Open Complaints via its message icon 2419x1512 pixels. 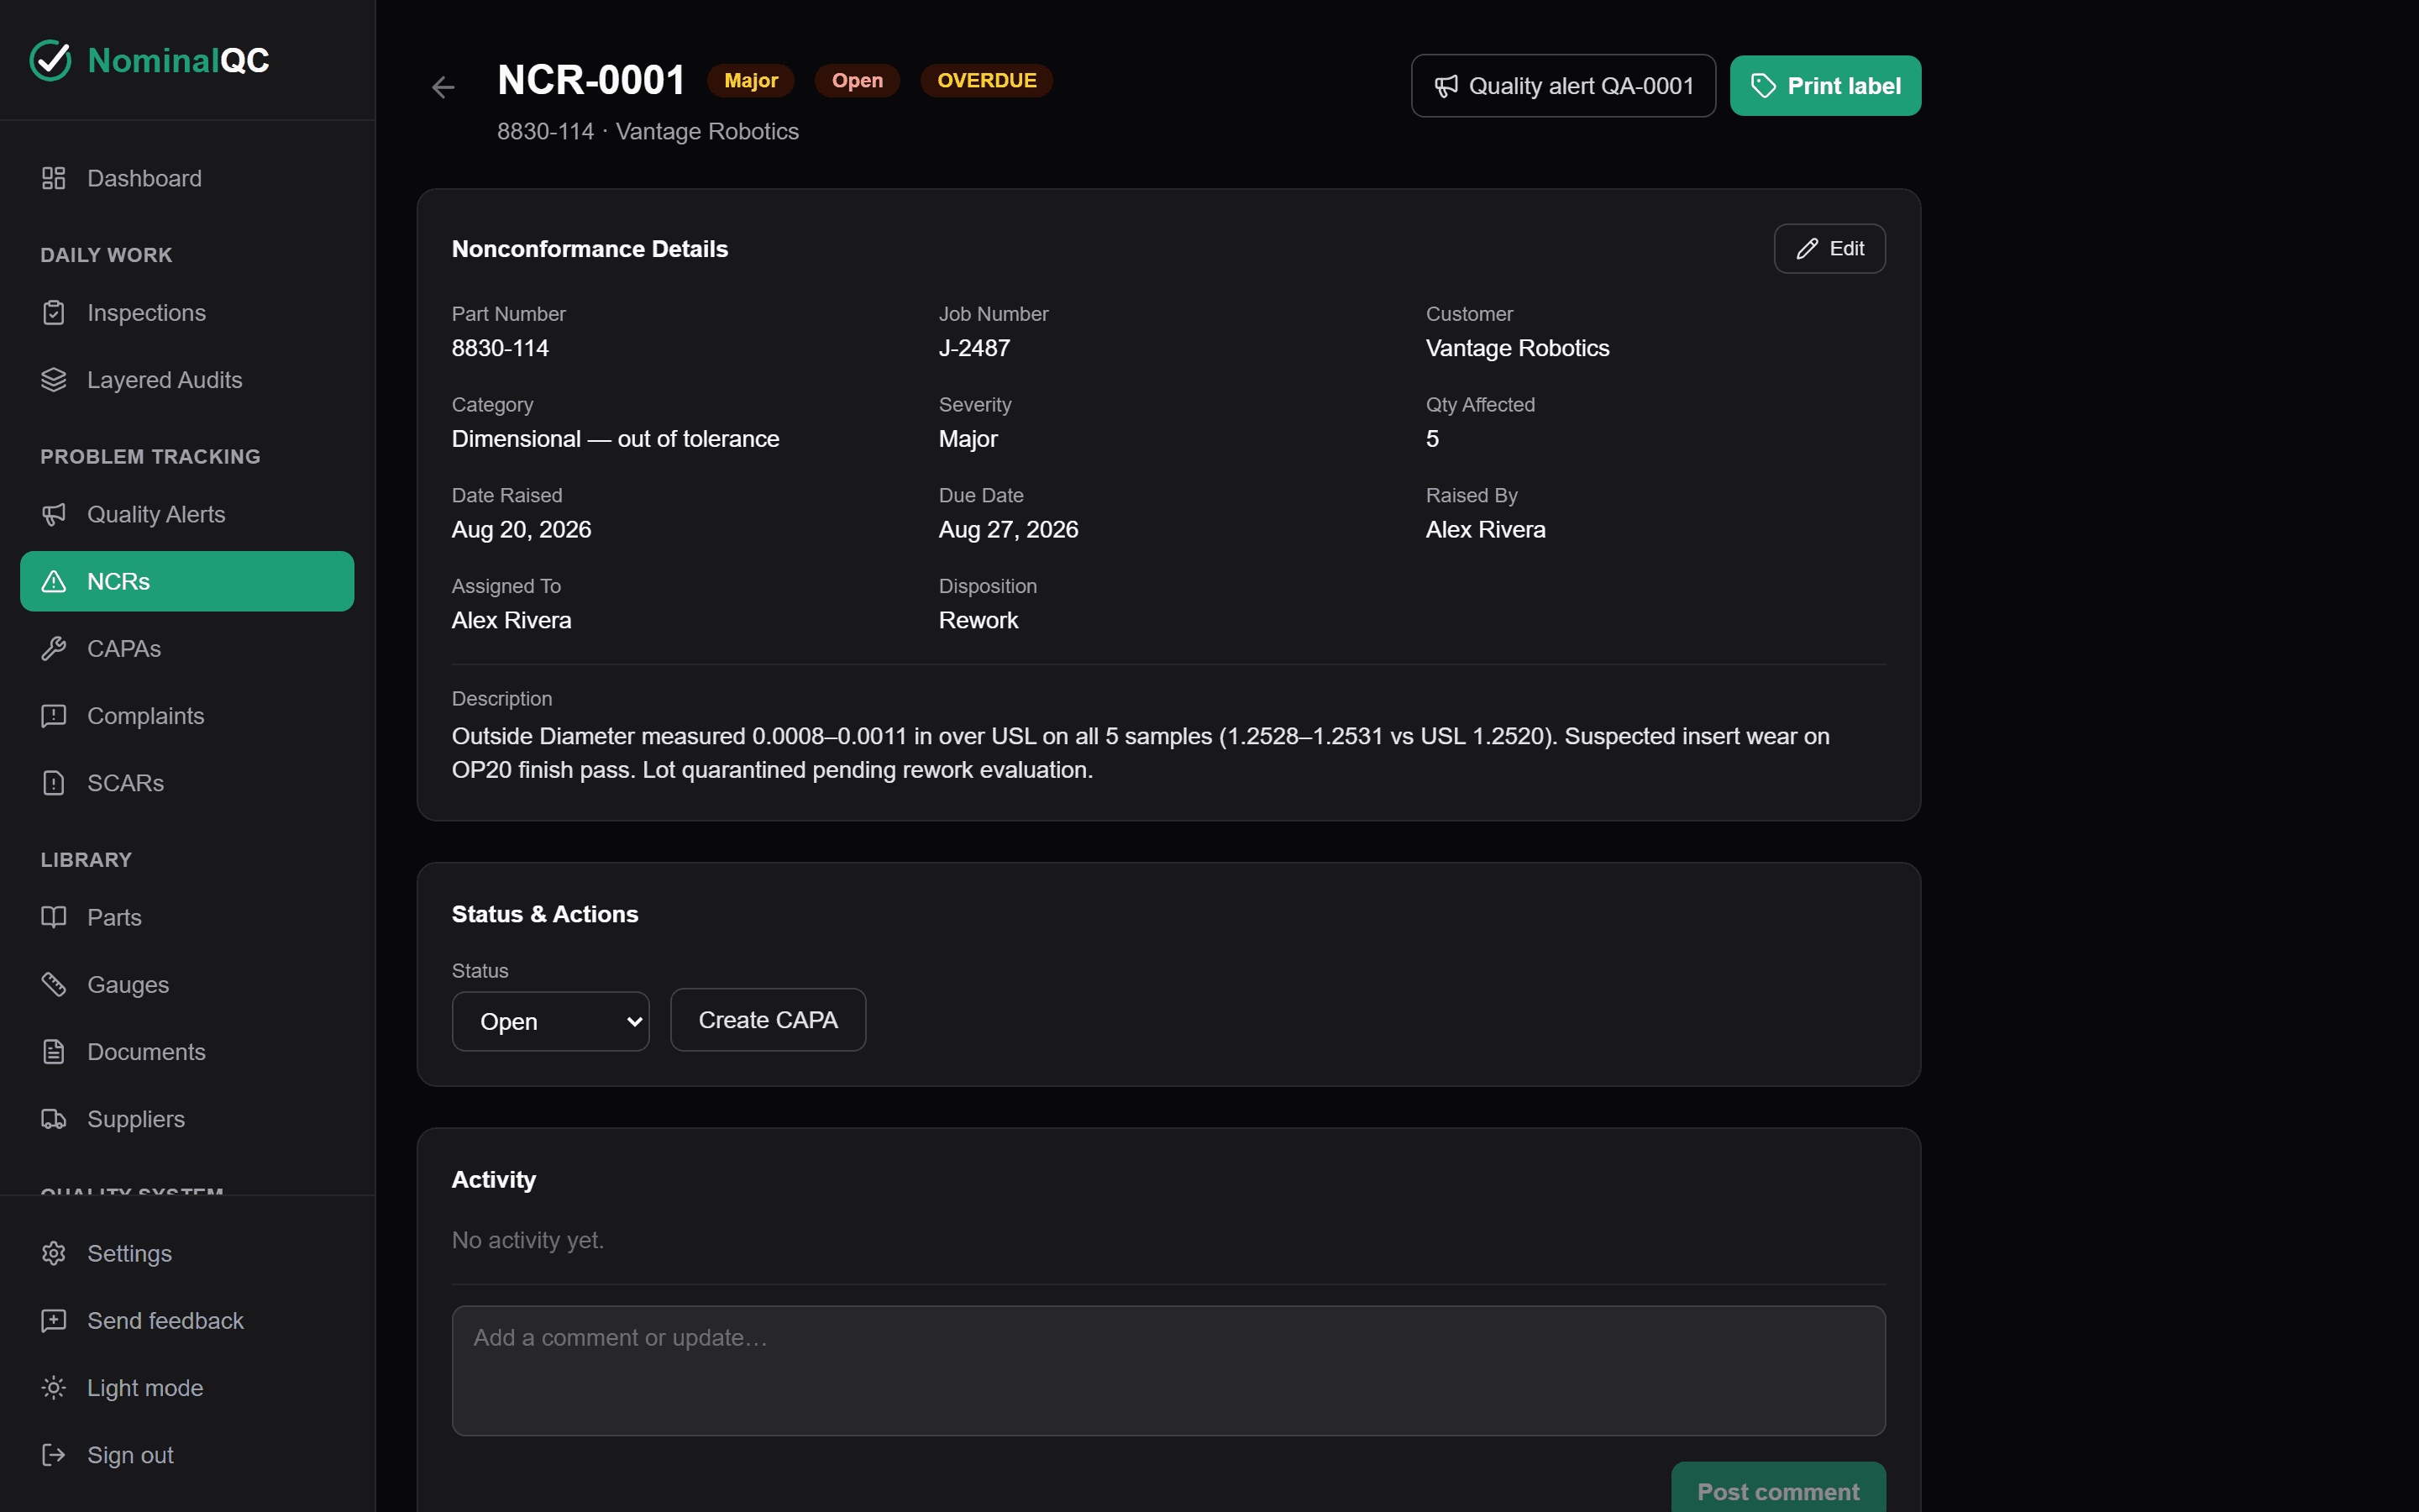54,716
